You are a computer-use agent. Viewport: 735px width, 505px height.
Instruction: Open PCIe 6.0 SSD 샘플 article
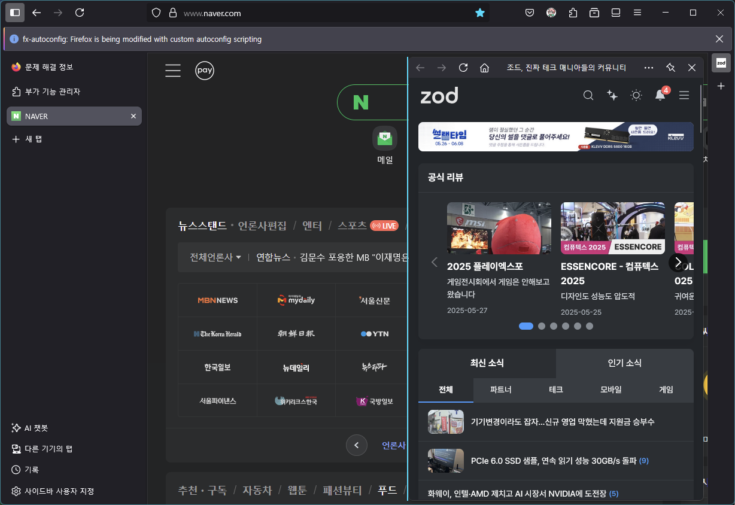point(556,461)
